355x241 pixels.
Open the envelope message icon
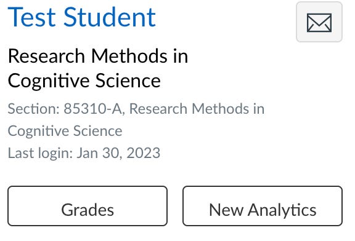pos(319,22)
